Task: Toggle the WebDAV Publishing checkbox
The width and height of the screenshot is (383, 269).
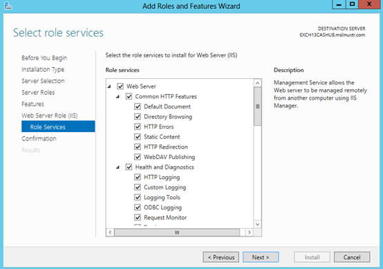Action: click(x=138, y=157)
